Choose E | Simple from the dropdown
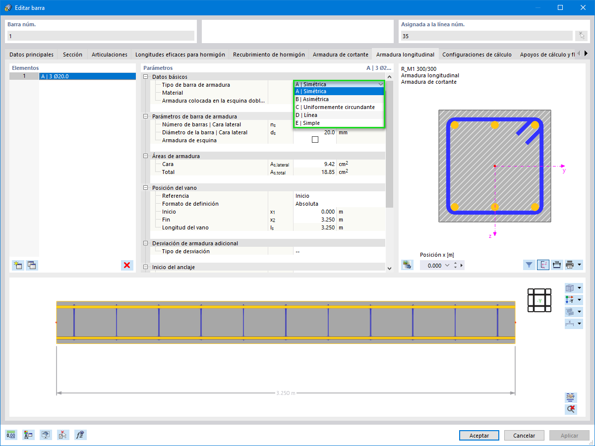 coord(339,123)
